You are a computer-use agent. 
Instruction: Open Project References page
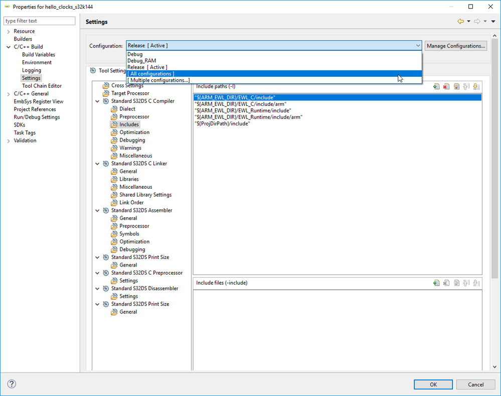[x=35, y=109]
